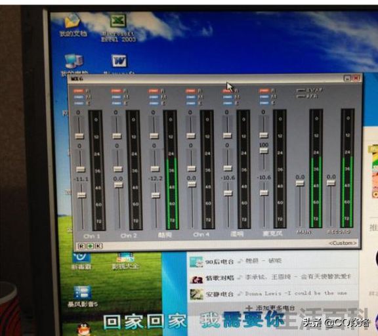378x336 pixels.
Task: Click the 安静电台 station thumbnail
Action: 196,295
